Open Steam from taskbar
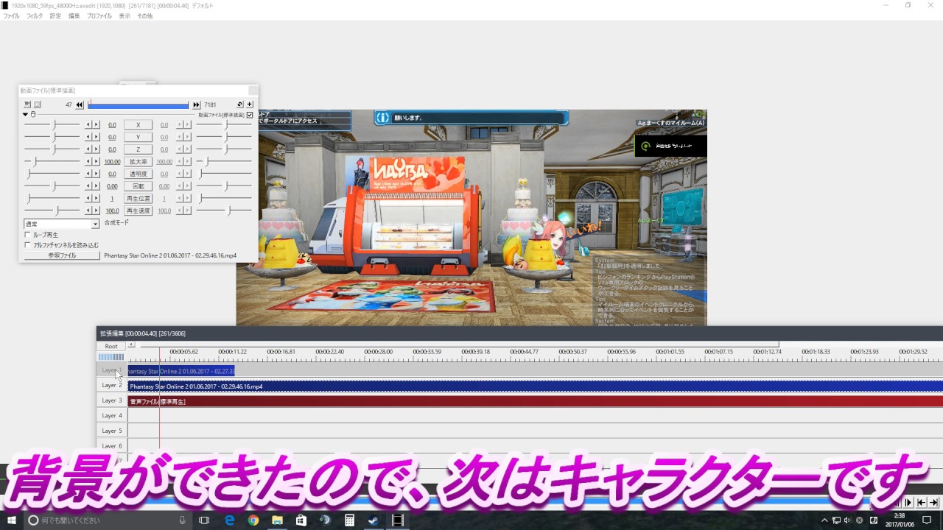Viewport: 943px width, 530px height. 373,520
